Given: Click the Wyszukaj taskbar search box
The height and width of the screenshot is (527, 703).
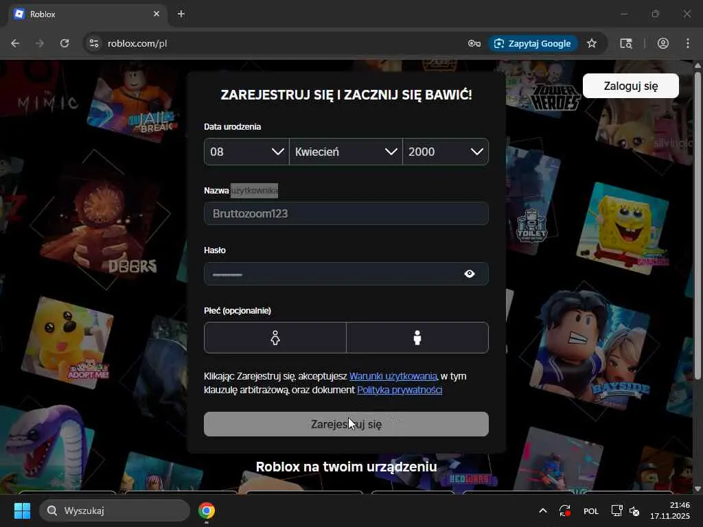Looking at the screenshot, I should pyautogui.click(x=115, y=511).
